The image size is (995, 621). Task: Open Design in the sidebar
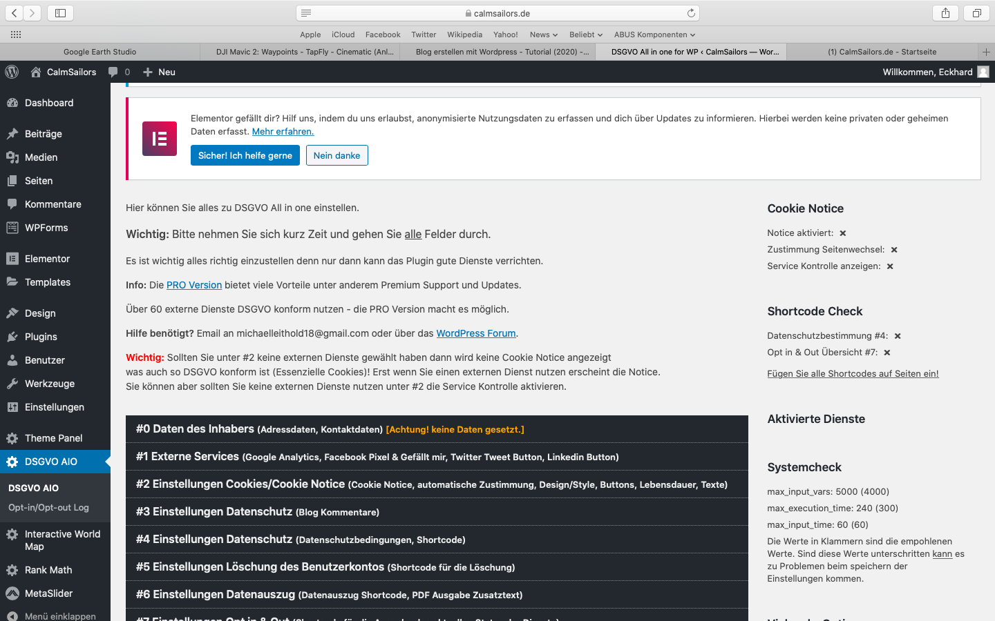[x=55, y=313]
